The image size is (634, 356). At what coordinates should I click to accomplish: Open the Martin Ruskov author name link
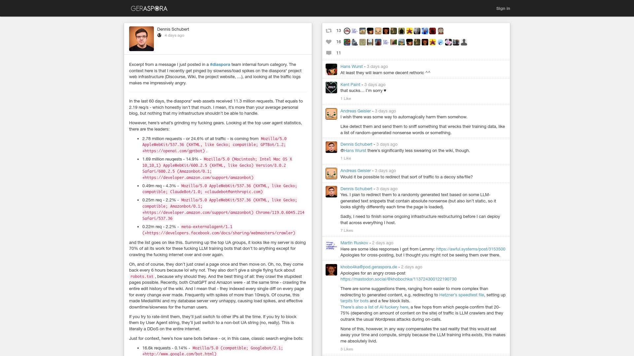coord(354,243)
